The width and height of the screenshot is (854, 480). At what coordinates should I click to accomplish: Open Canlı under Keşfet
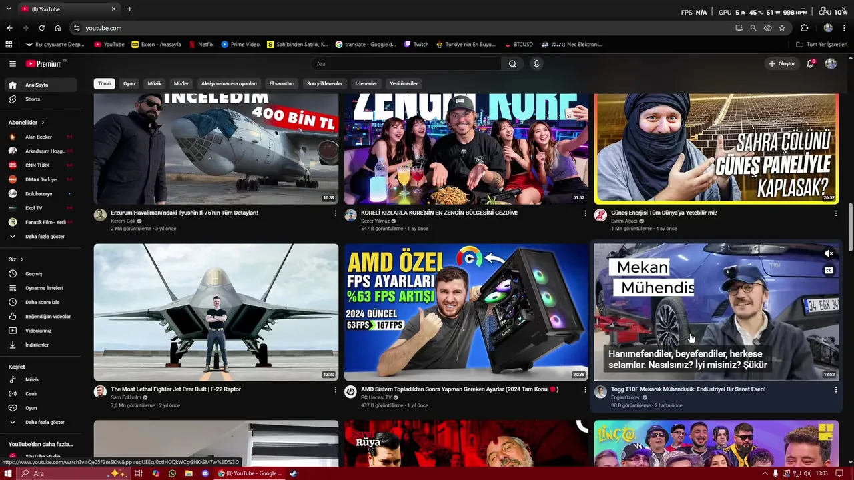[x=42, y=394]
